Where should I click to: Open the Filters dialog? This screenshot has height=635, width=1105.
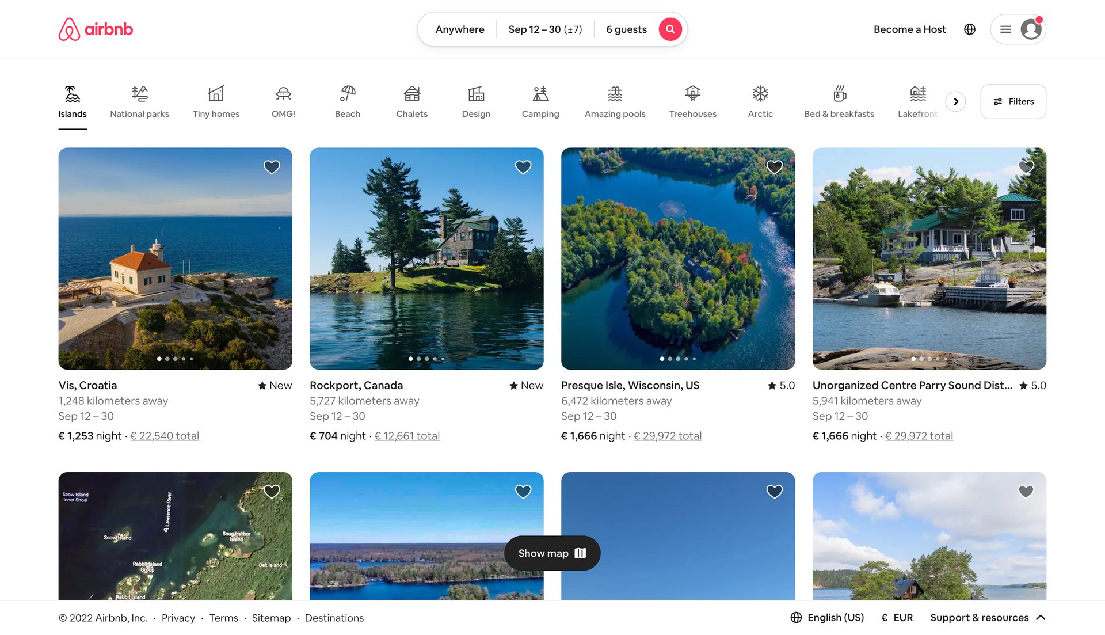click(1013, 101)
